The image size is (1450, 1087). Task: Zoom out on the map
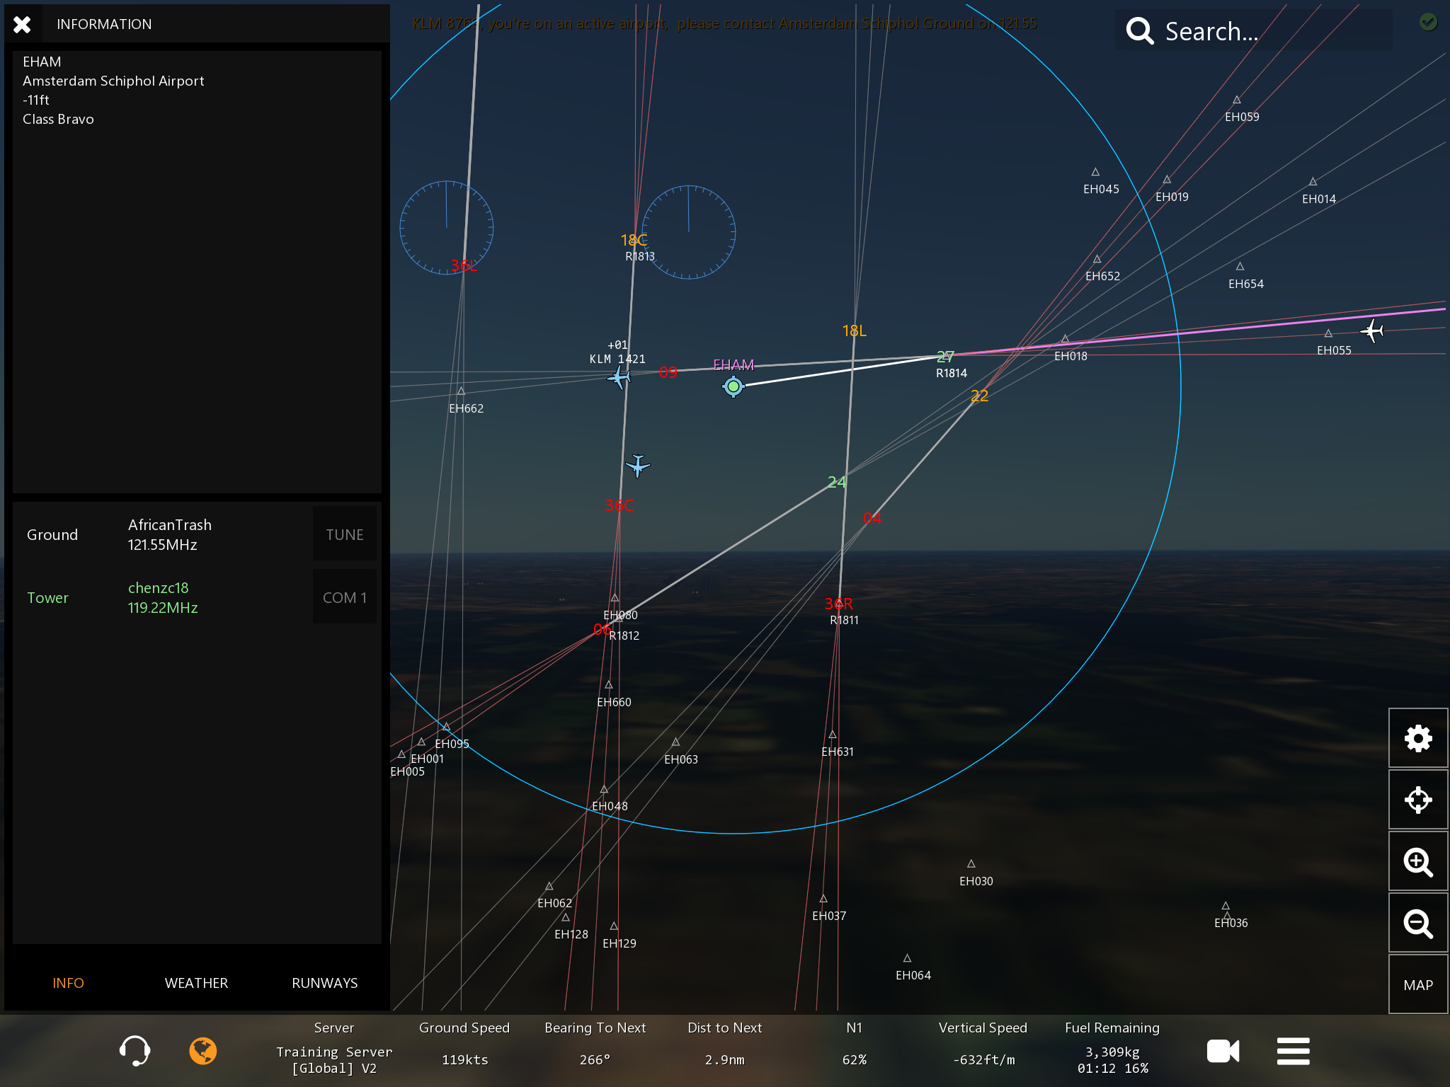click(1417, 924)
